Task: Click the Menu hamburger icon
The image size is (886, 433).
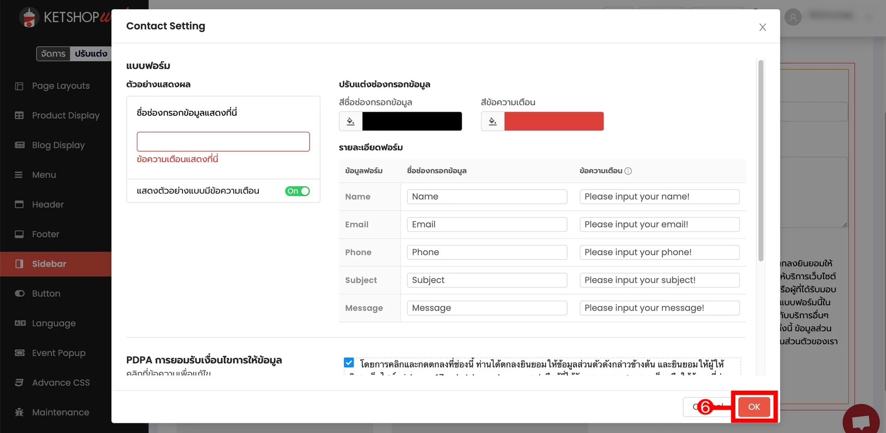Action: [x=19, y=175]
